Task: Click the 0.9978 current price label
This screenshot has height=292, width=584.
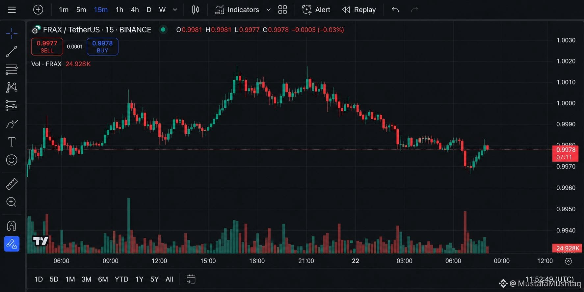Action: point(565,153)
